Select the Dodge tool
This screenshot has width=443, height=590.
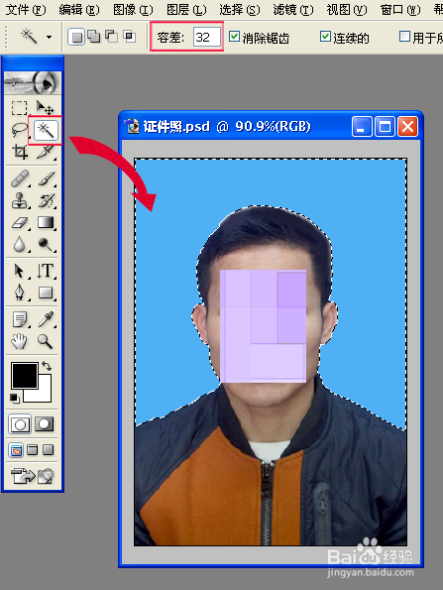tap(46, 245)
